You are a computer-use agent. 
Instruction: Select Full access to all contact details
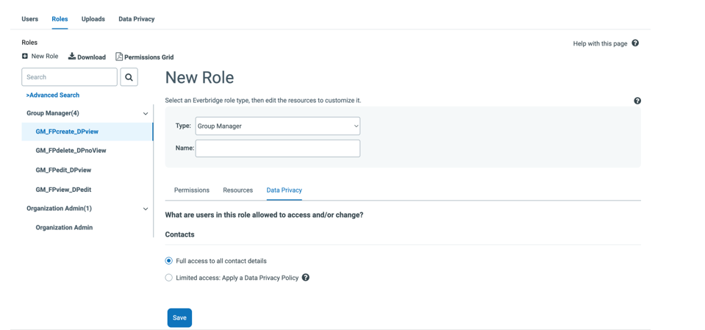click(x=169, y=261)
